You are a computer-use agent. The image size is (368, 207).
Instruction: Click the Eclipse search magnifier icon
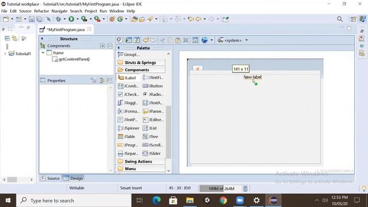340,19
